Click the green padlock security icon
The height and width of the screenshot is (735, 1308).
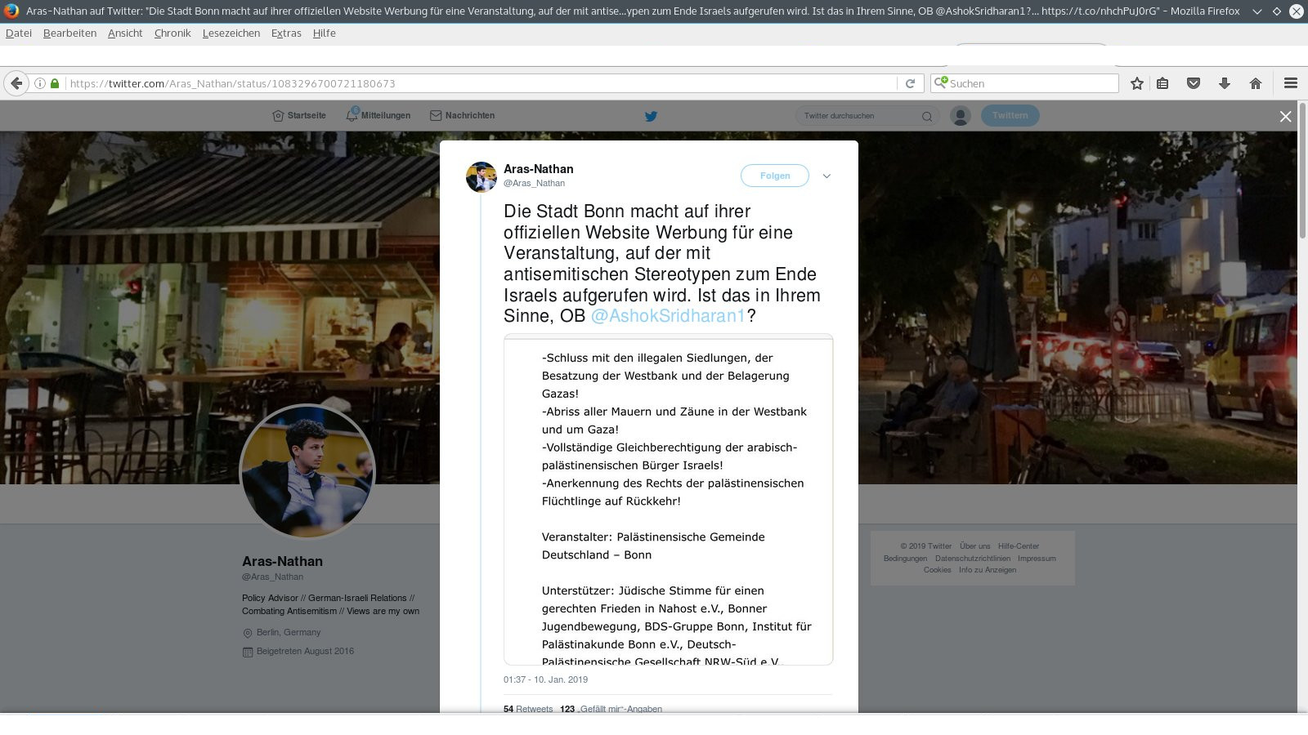[x=55, y=83]
